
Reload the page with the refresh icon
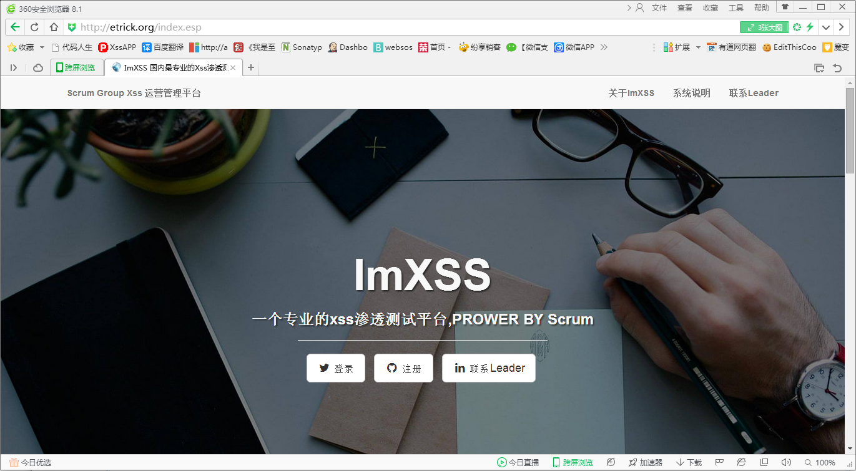[x=34, y=27]
